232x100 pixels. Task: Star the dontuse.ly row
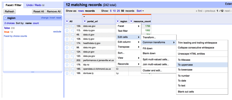click(x=67, y=73)
